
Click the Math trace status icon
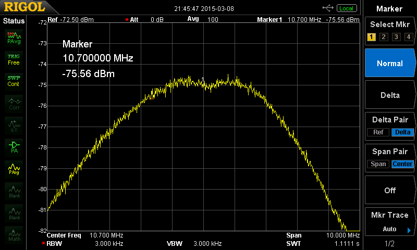click(x=14, y=235)
